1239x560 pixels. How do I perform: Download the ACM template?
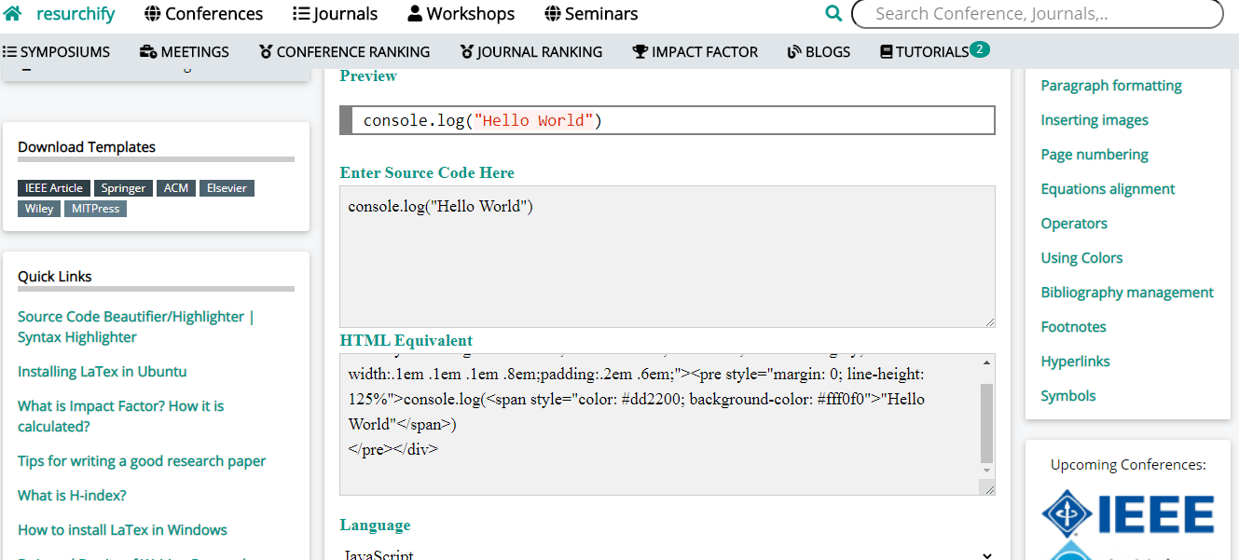click(x=176, y=188)
